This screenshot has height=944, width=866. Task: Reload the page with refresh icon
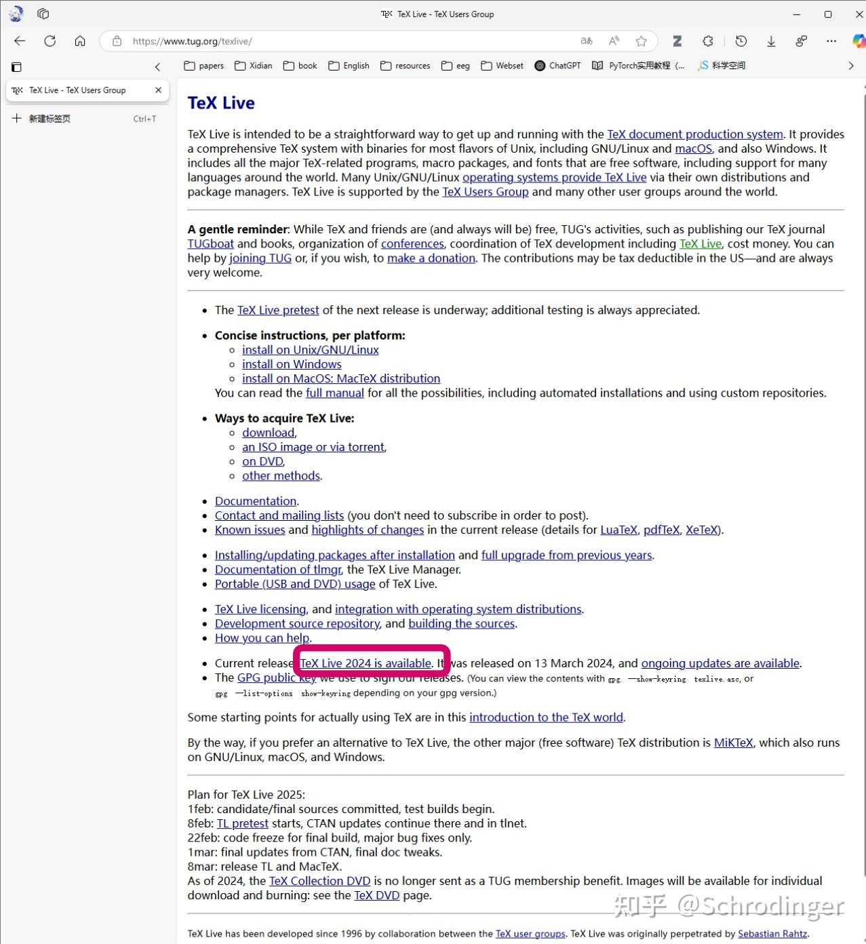click(x=50, y=41)
